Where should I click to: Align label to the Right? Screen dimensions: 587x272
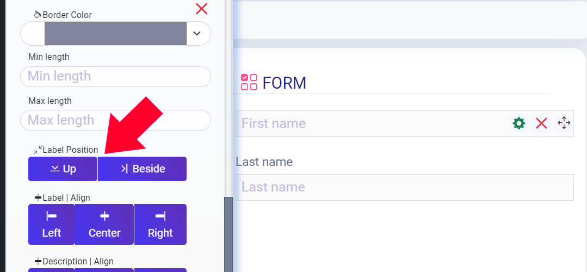pos(160,225)
